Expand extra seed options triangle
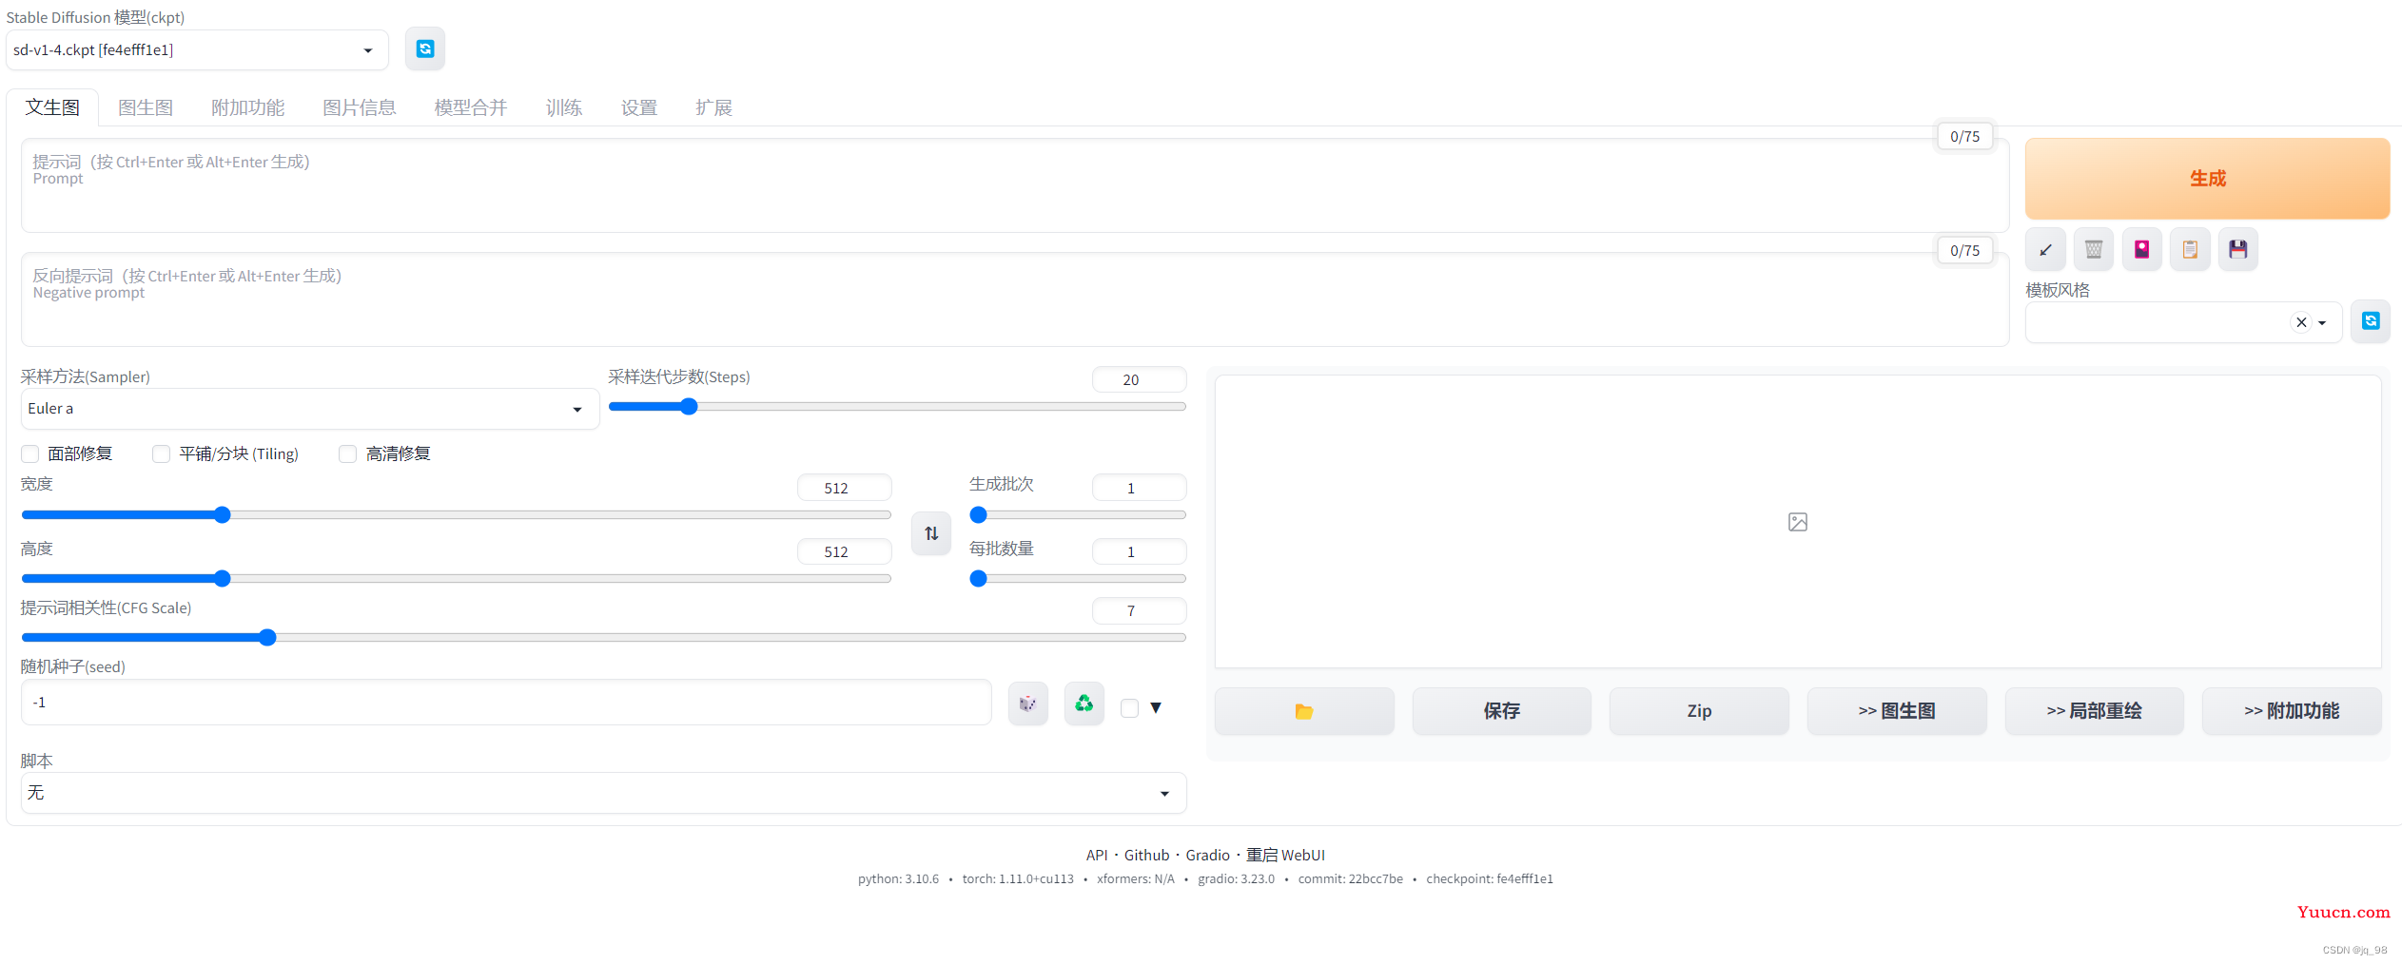 click(1156, 707)
